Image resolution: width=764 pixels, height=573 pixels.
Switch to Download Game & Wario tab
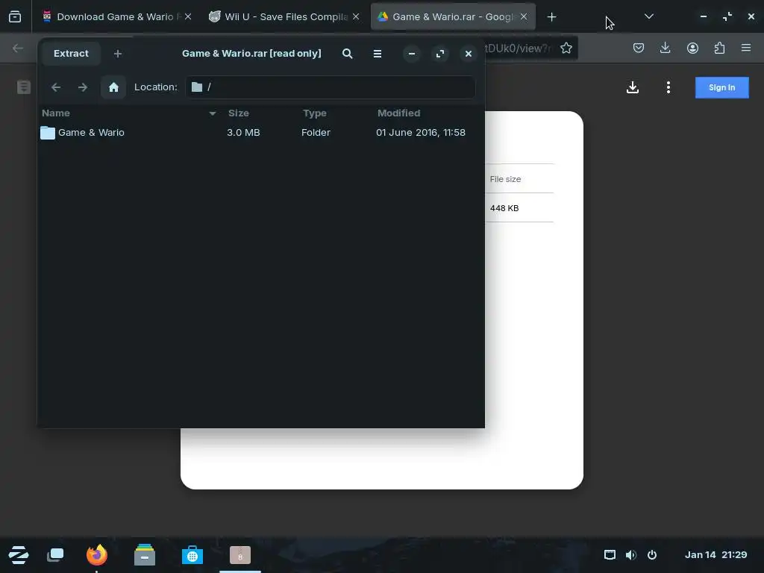[117, 16]
